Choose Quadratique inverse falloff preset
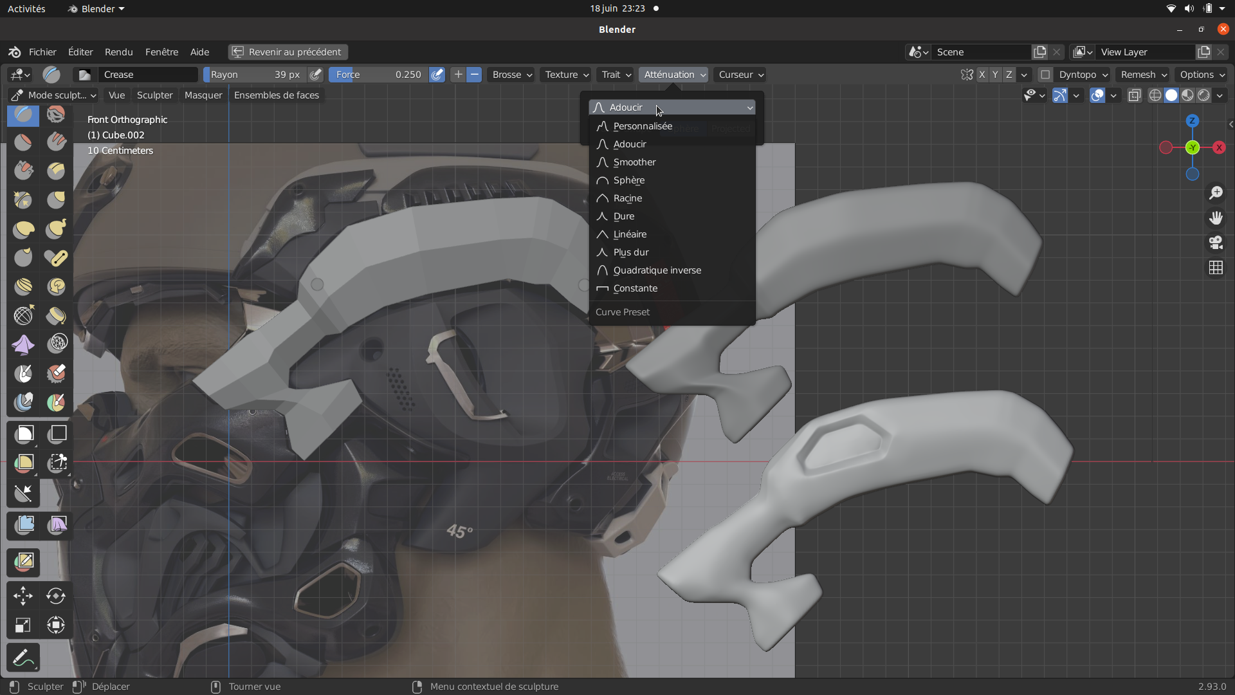Screen dimensions: 1235x695 (x=657, y=270)
